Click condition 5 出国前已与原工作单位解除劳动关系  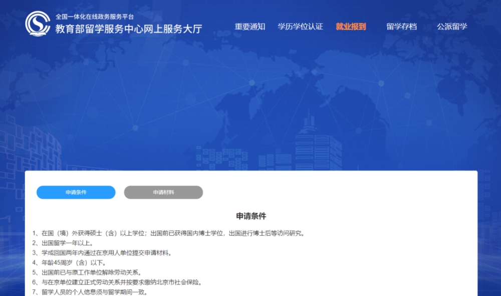pos(88,272)
